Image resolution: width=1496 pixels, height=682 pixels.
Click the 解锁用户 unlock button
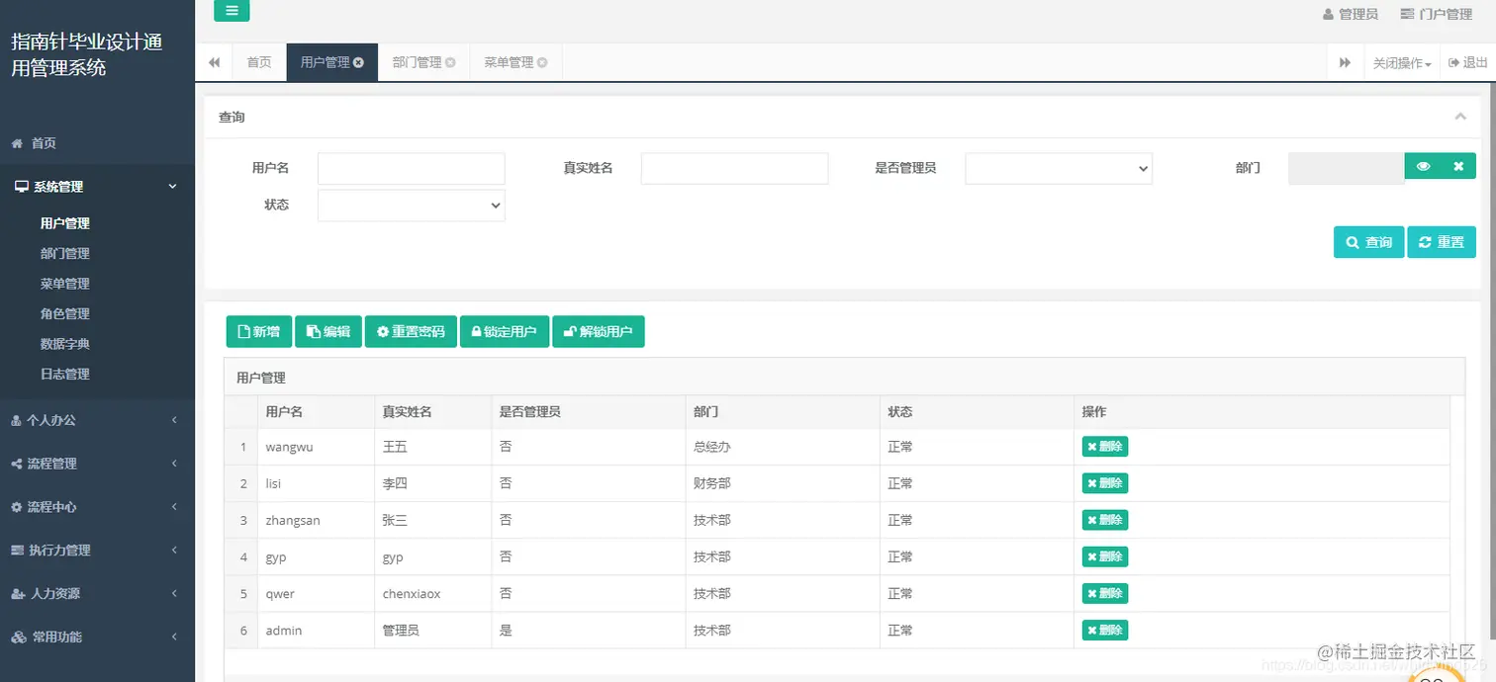click(598, 332)
